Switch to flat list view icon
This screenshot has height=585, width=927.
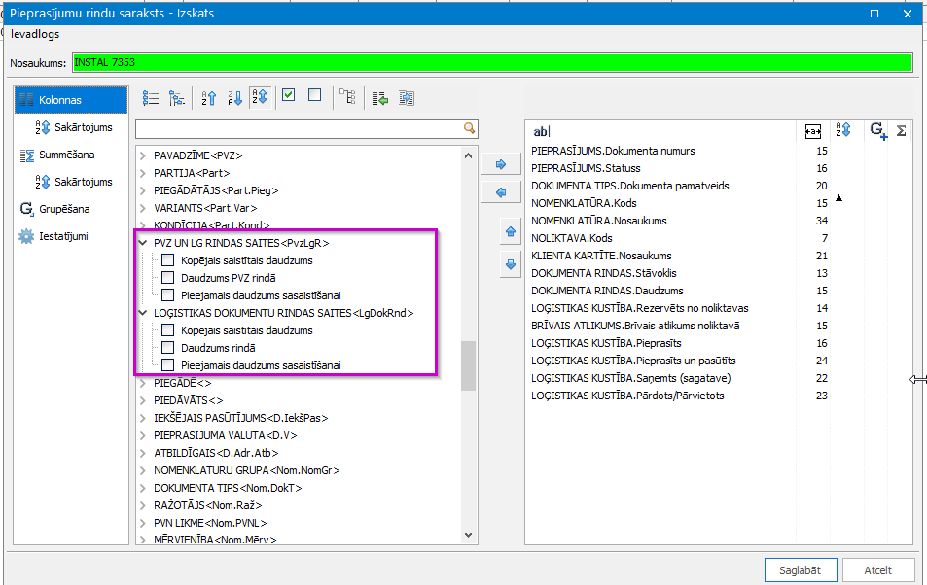[x=151, y=98]
